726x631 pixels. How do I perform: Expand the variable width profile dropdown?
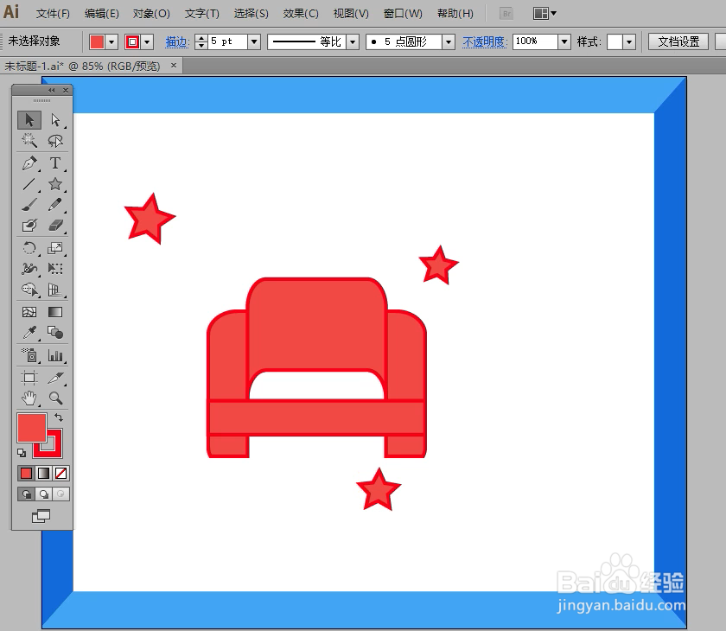point(353,42)
